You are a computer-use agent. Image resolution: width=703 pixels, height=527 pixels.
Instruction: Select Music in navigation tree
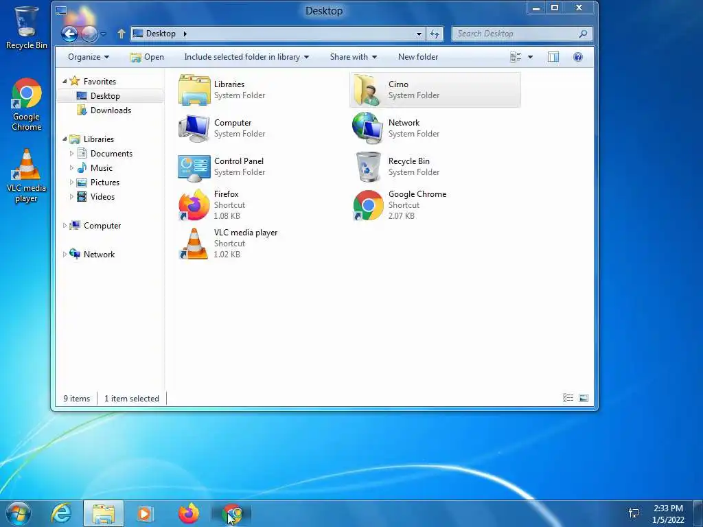coord(102,167)
